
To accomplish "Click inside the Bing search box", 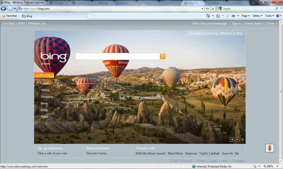I will [117, 56].
